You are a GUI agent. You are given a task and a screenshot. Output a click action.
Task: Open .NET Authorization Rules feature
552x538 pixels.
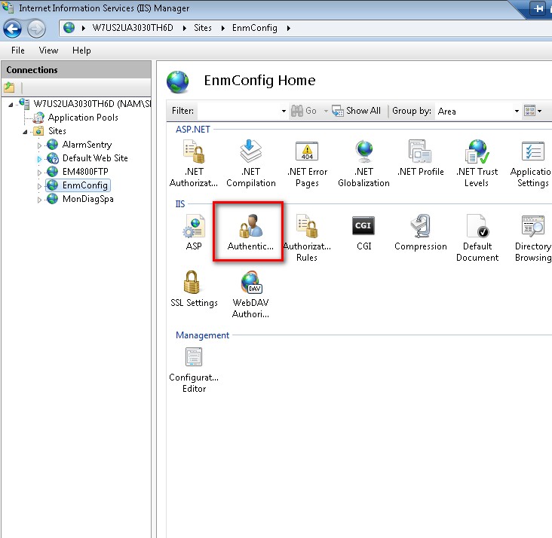(194, 164)
